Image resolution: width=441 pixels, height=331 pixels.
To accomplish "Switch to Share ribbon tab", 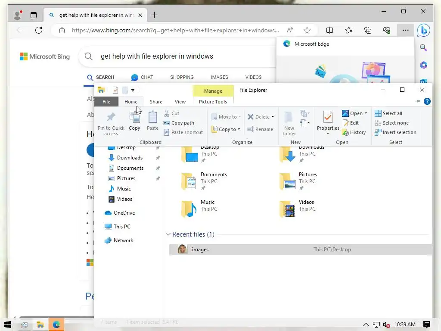I will 156,102.
